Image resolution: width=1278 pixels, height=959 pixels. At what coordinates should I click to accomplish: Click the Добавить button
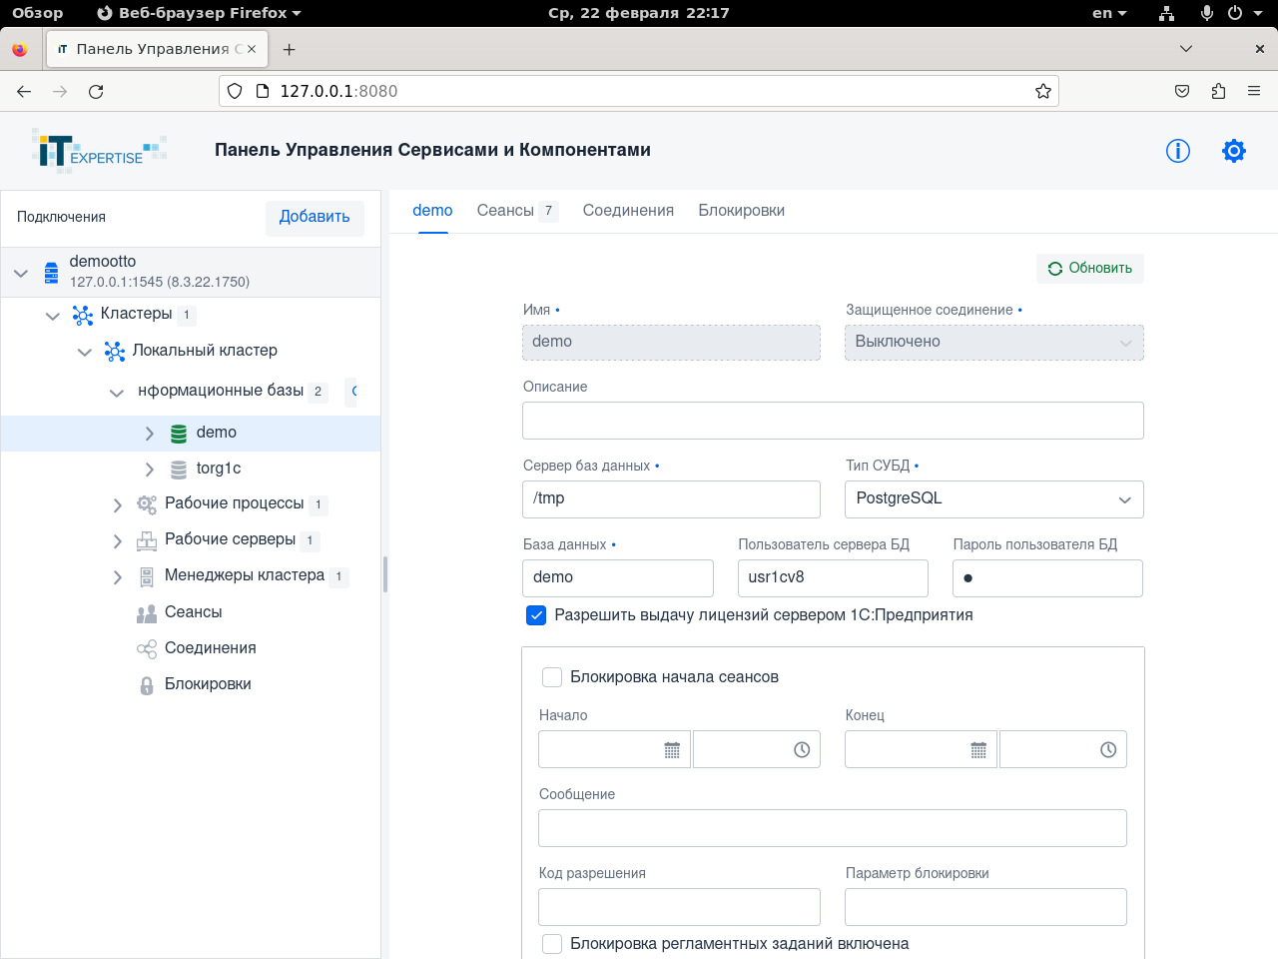315,217
